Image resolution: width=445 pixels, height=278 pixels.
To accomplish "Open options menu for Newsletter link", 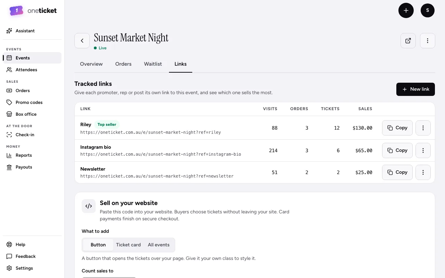I will (x=423, y=172).
